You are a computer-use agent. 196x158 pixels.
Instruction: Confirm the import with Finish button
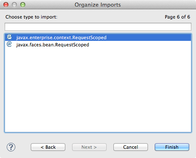[172, 147]
